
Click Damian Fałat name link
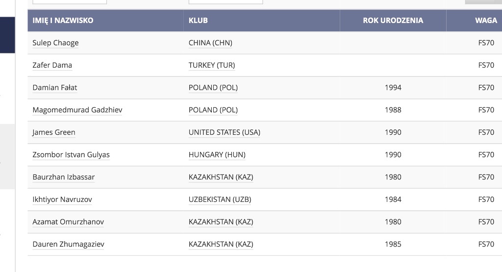[x=55, y=88]
